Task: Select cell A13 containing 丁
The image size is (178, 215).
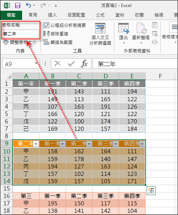Action: (x=26, y=174)
